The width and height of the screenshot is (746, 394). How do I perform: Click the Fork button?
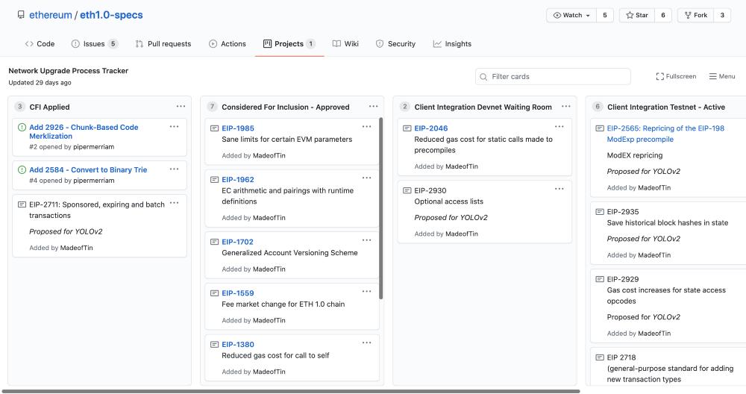(695, 15)
